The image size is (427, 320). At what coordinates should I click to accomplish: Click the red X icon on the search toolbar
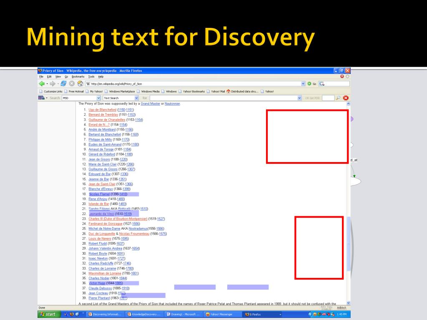click(x=346, y=97)
